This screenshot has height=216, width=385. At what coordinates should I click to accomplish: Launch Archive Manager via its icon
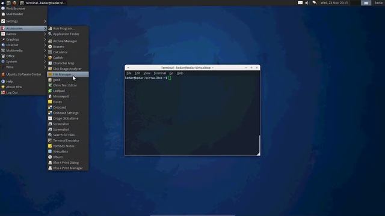[x=50, y=41]
